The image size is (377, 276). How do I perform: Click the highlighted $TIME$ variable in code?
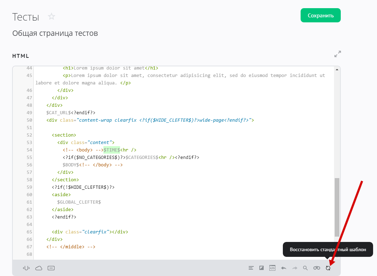(112, 150)
